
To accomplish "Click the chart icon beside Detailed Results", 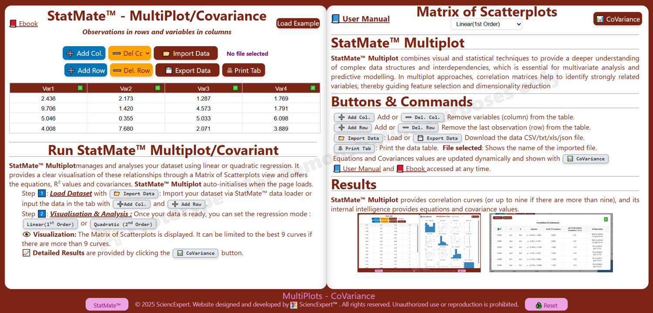I will 26,252.
